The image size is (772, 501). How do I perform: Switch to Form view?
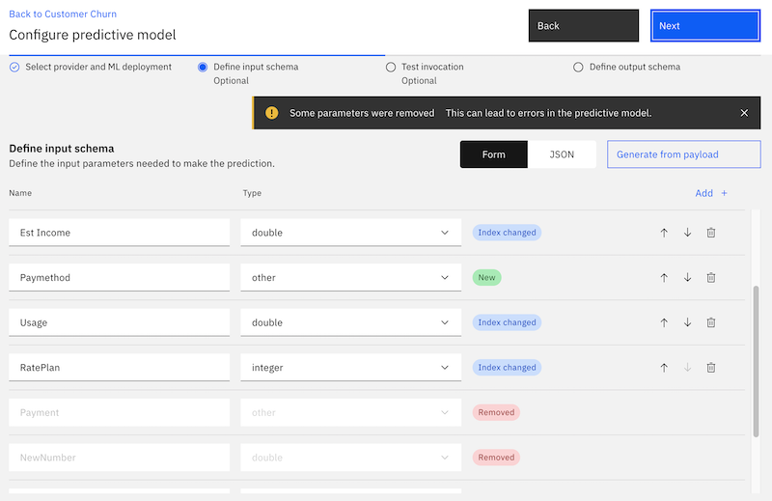(494, 154)
